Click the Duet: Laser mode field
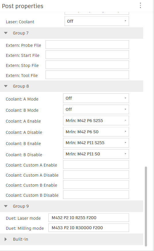The width and height of the screenshot is (154, 251). [89, 218]
